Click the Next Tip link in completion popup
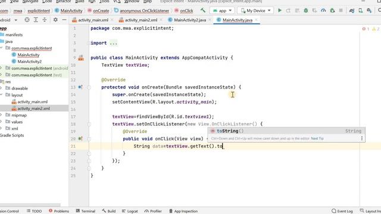Viewport: 381px width, 214px height. coord(317,139)
